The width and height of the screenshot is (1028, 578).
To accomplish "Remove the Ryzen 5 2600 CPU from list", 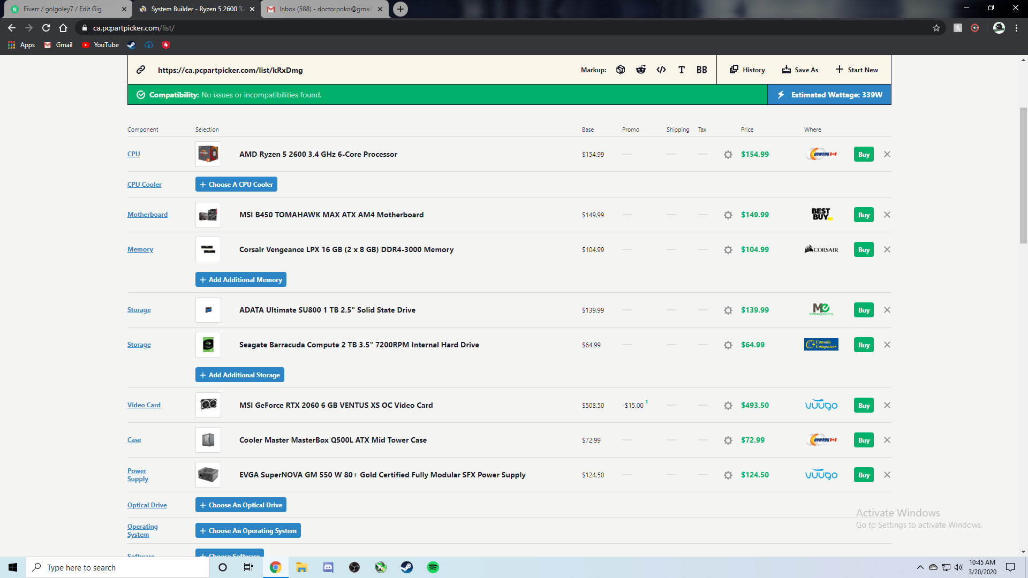I will click(x=887, y=154).
